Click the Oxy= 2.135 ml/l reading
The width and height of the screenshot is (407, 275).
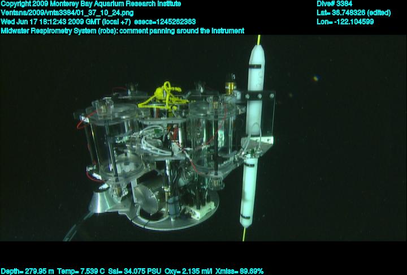click(x=188, y=272)
